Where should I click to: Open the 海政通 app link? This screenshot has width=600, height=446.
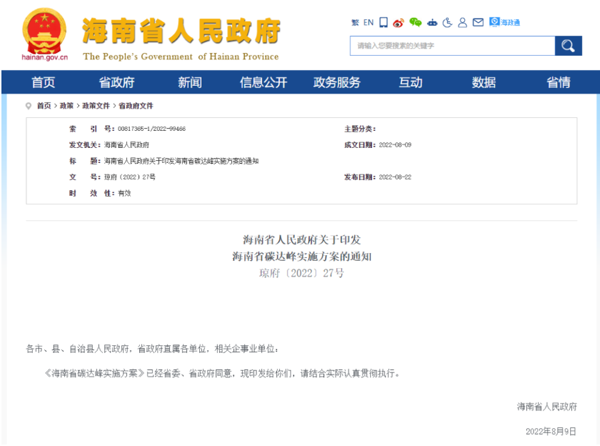pyautogui.click(x=505, y=23)
